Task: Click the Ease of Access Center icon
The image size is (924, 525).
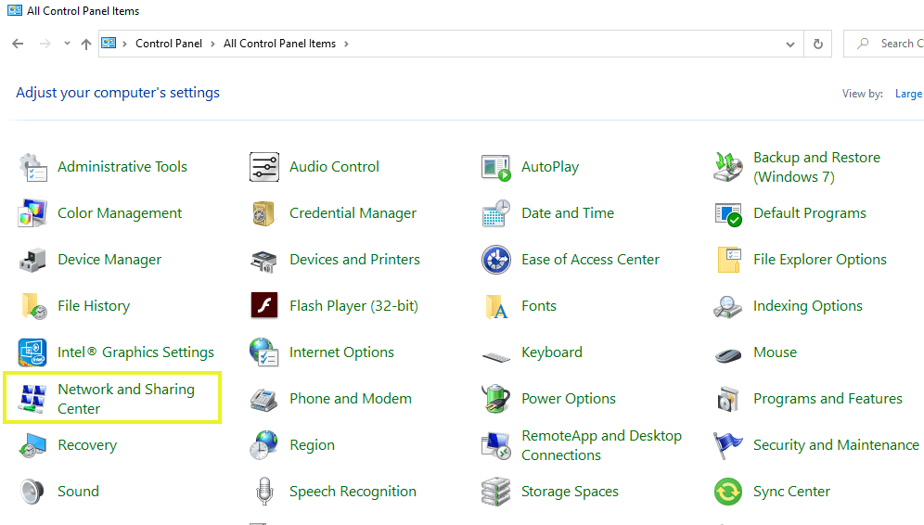Action: [495, 260]
